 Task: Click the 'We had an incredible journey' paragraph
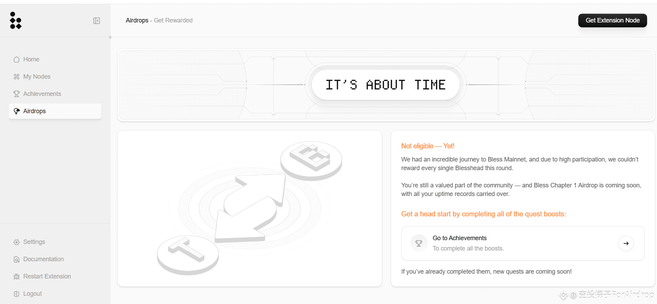coord(520,164)
